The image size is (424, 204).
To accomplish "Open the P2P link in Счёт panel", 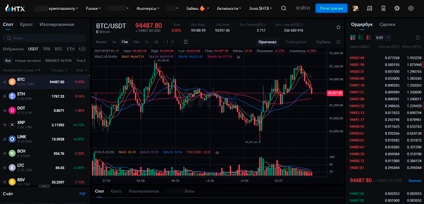I will (x=83, y=194).
